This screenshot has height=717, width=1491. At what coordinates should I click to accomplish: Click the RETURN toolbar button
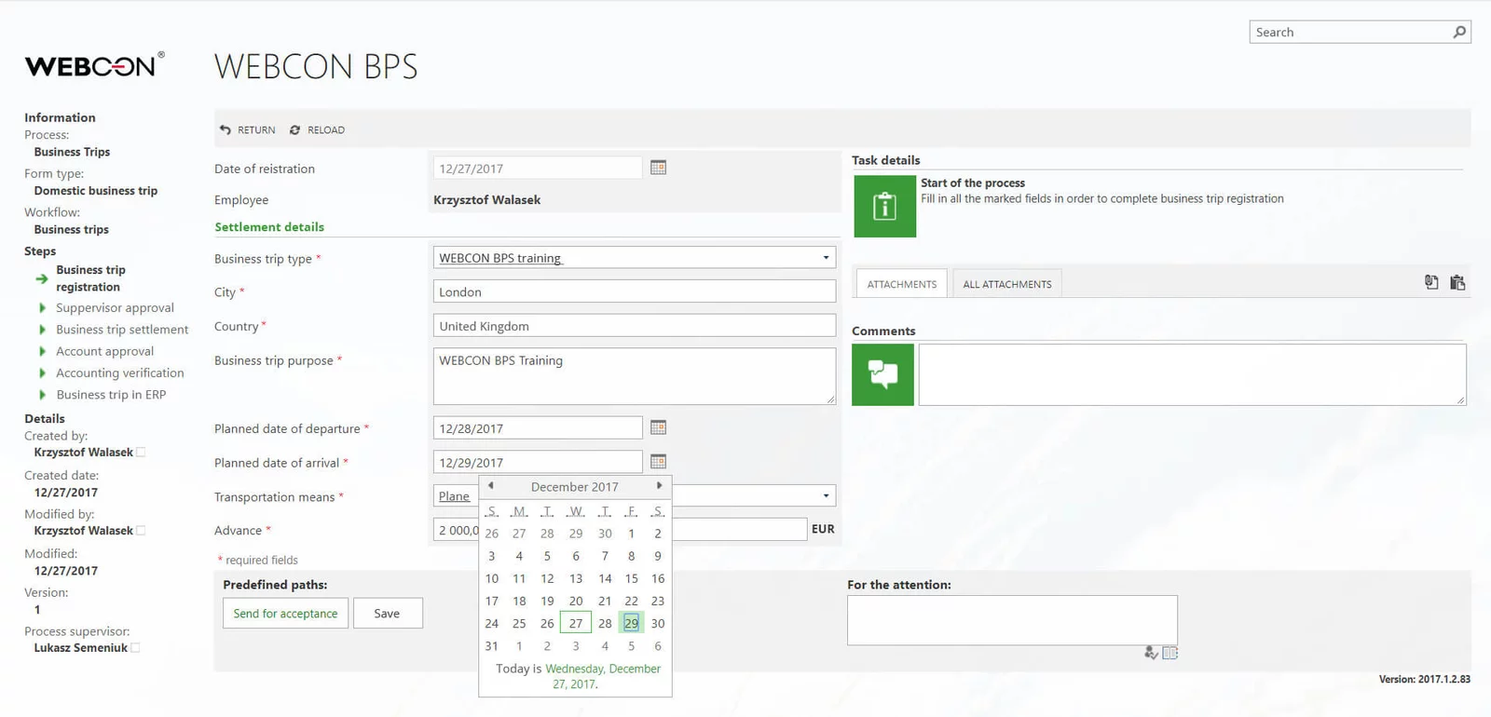[x=248, y=130]
